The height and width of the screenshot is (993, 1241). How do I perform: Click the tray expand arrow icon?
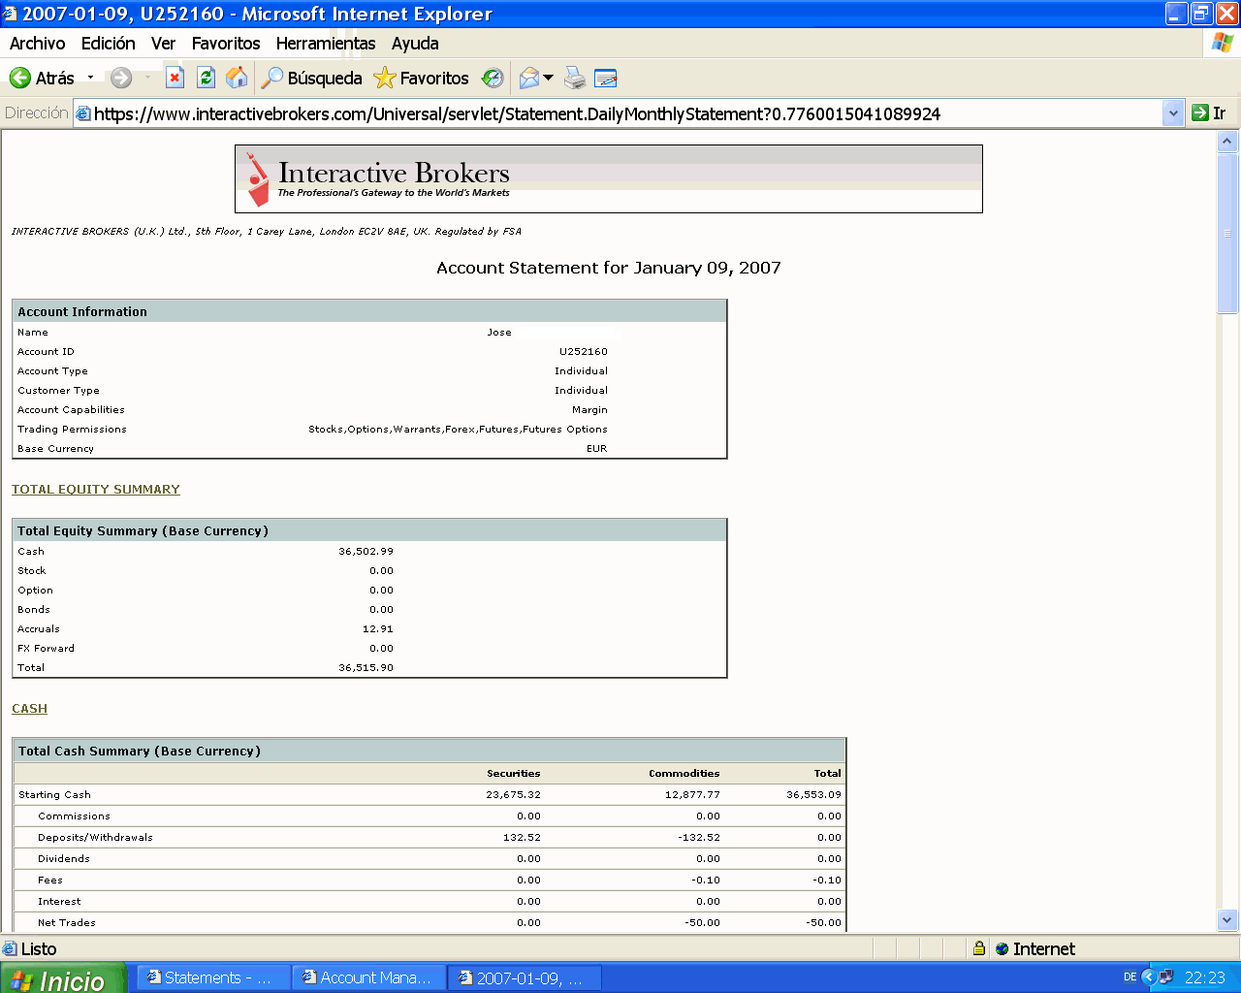click(1149, 977)
